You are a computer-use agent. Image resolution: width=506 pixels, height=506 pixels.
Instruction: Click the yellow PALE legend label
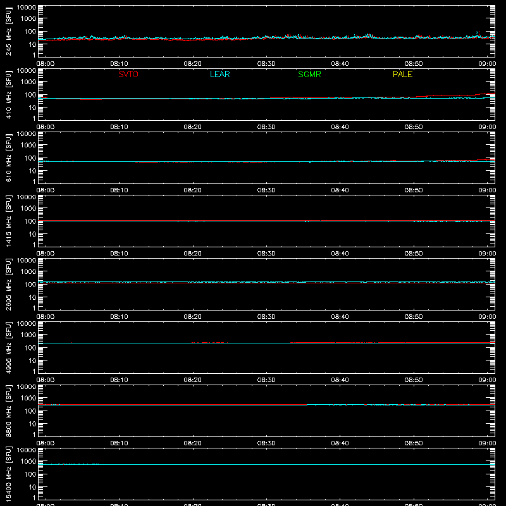click(402, 74)
